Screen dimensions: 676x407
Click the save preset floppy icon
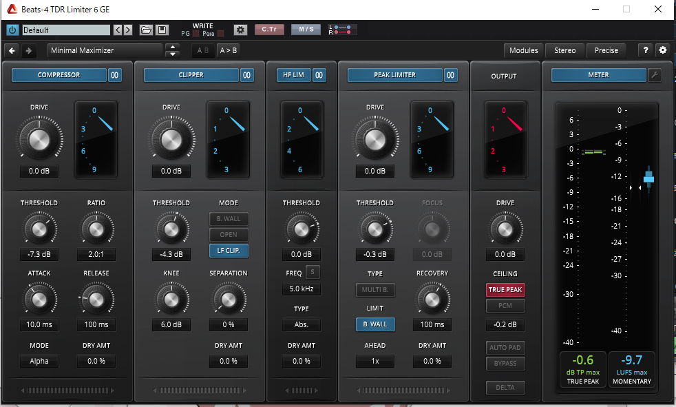(162, 30)
